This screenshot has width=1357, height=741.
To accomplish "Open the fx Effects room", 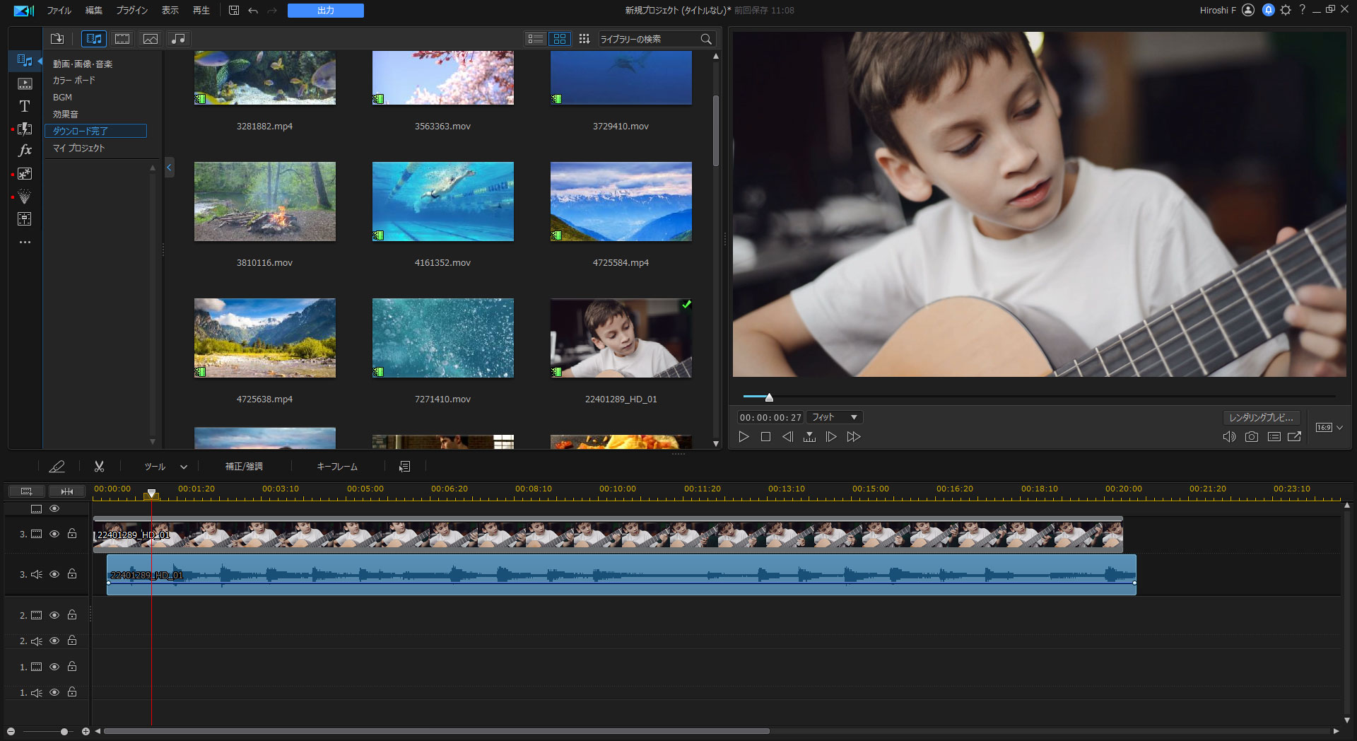I will (25, 151).
